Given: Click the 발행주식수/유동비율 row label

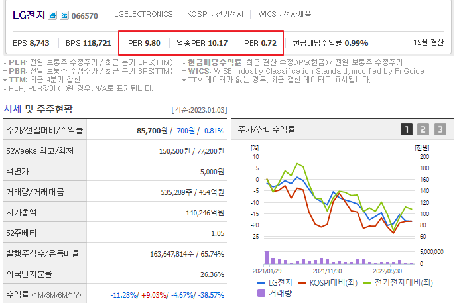Looking at the screenshot, I should pos(42,253).
